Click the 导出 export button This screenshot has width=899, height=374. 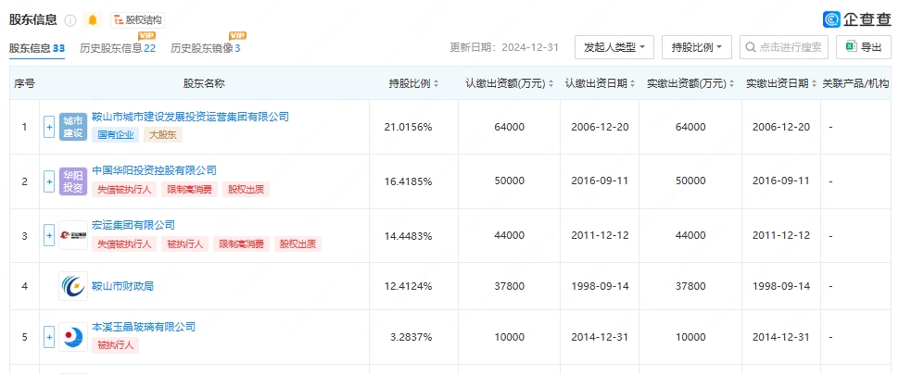click(x=864, y=47)
